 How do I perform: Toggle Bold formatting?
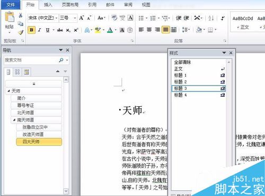pyautogui.click(x=31, y=30)
